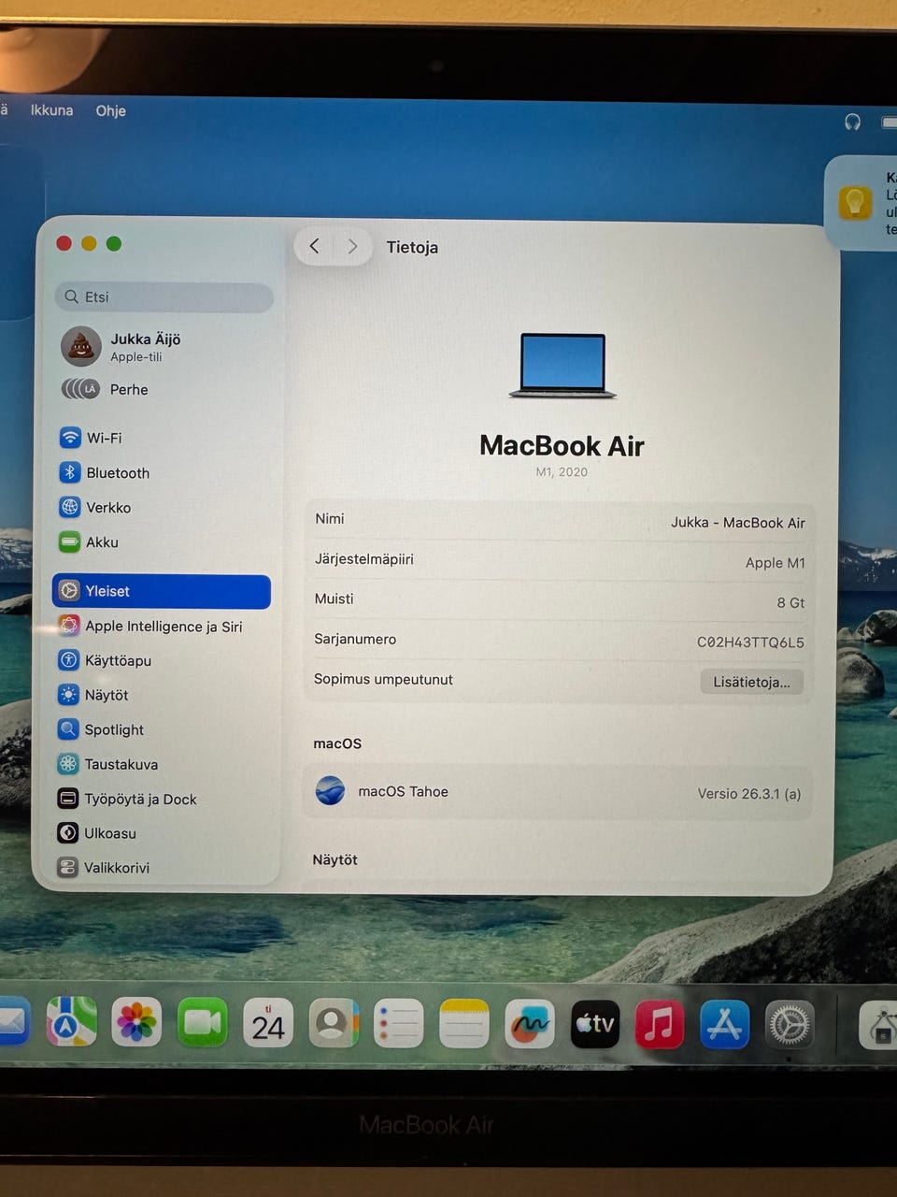Click the forward navigation arrow

pos(352,246)
